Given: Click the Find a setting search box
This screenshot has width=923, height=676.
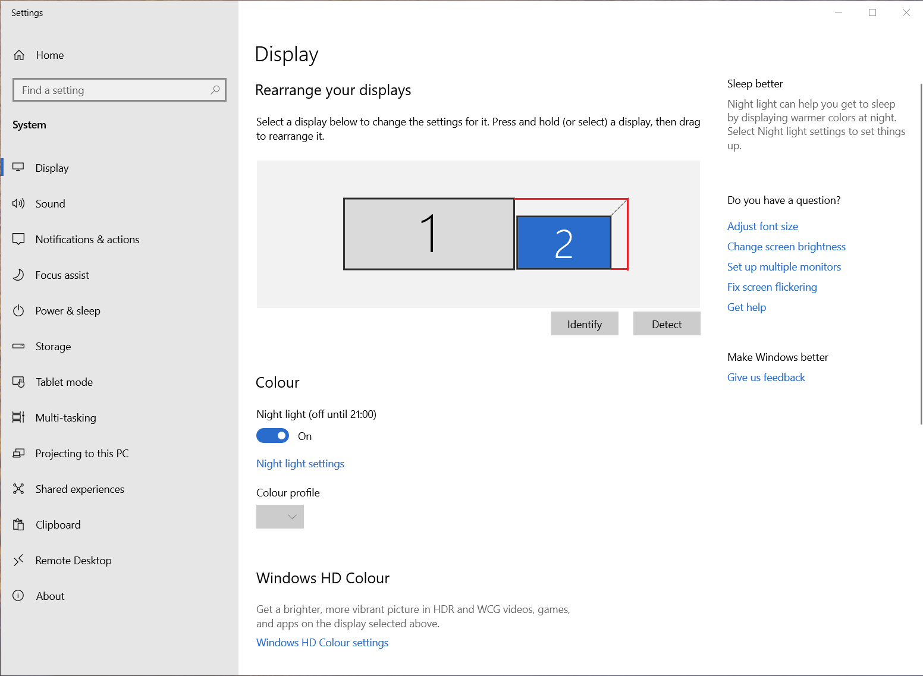Looking at the screenshot, I should coord(120,90).
